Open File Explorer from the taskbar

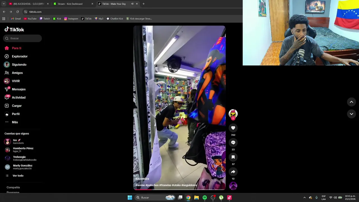pos(197,198)
